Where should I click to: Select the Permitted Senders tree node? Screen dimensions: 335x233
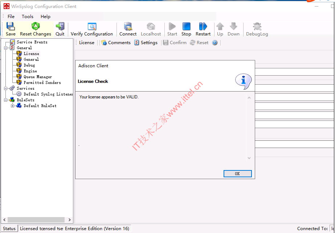[42, 82]
